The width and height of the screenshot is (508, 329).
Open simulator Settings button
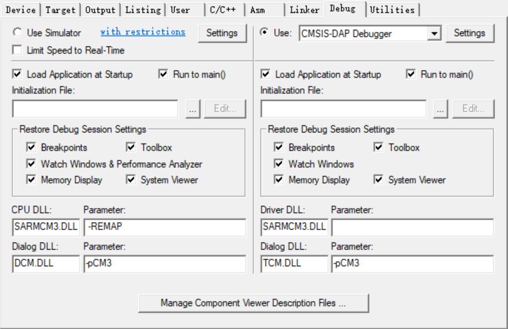(222, 33)
